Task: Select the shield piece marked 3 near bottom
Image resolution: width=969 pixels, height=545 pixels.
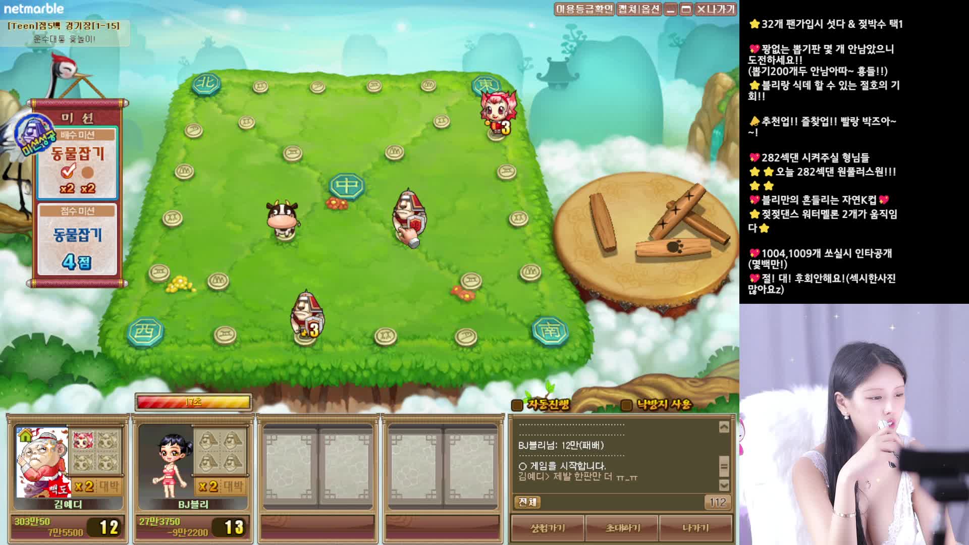Action: tap(306, 315)
